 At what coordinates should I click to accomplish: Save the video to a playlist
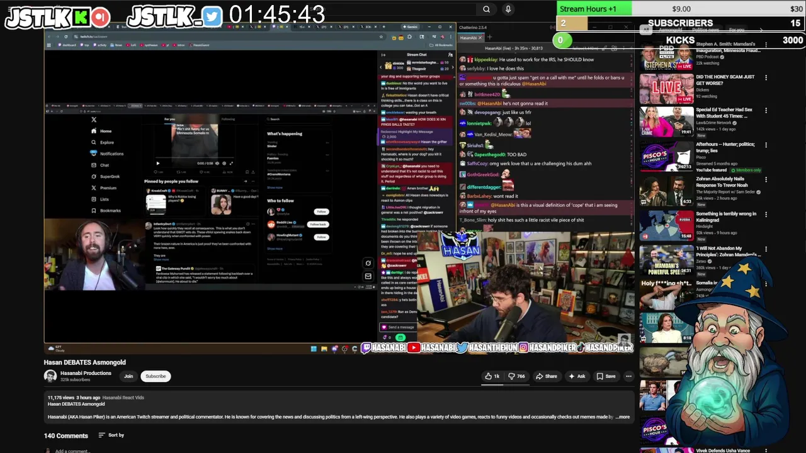click(606, 376)
